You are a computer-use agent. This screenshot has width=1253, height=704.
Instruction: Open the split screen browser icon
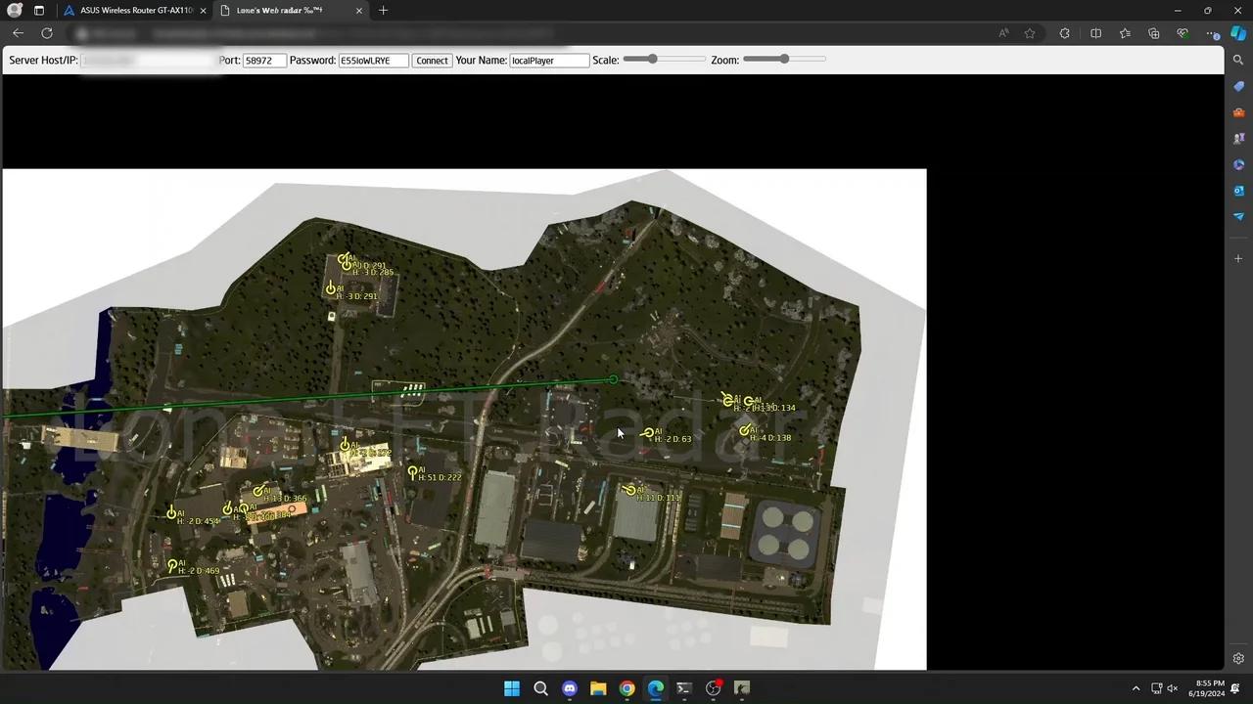pyautogui.click(x=1095, y=32)
